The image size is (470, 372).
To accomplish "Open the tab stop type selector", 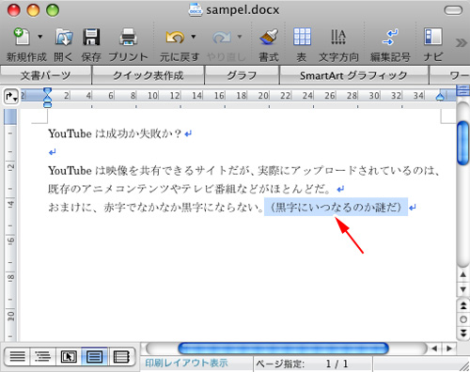I will [11, 97].
